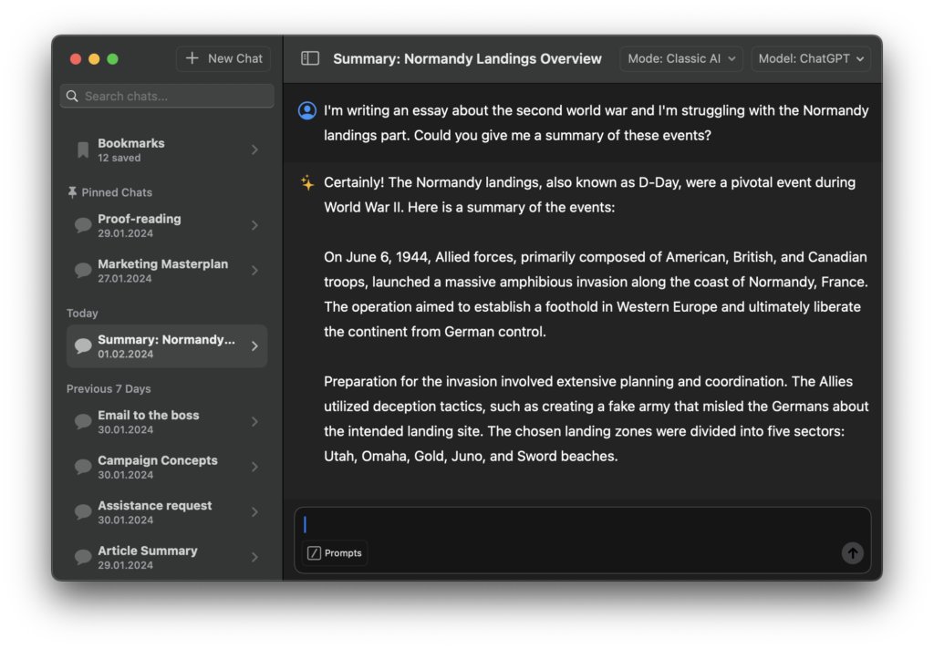
Task: Click the Proof-reading chat bubble icon
Action: (83, 225)
